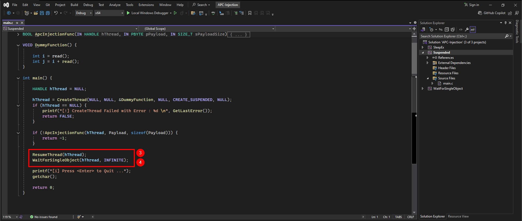Click the Save All icon
Viewport: 522px width, 221px height.
point(48,13)
